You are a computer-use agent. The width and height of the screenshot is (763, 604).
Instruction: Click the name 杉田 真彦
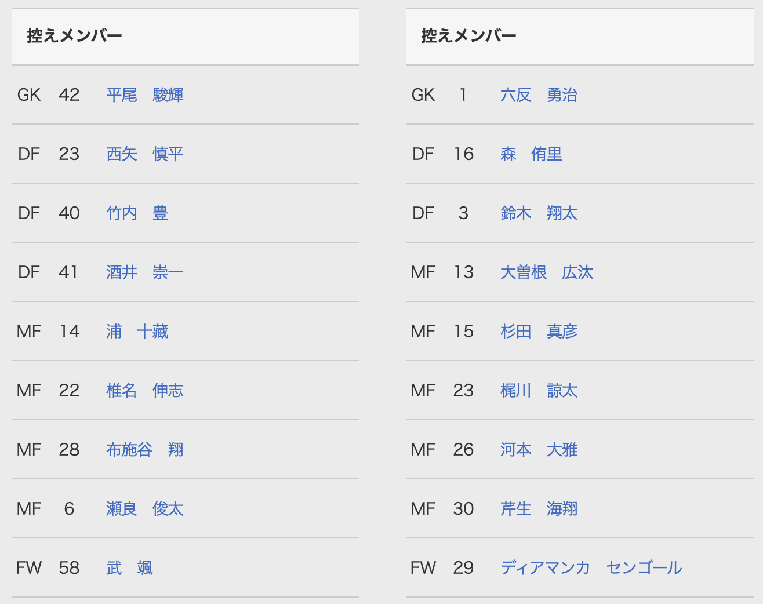click(539, 332)
